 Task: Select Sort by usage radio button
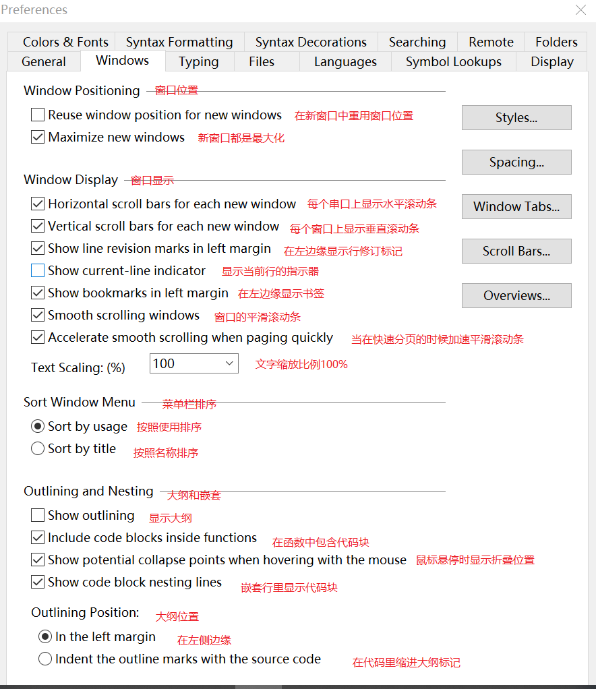[38, 426]
